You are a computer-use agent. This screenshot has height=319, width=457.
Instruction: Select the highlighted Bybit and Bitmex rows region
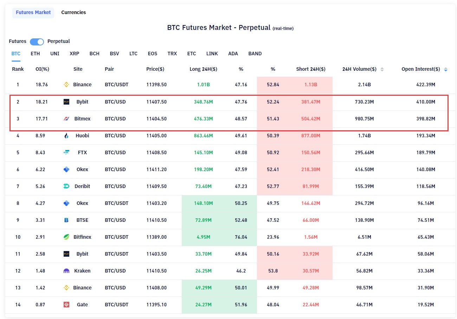[x=228, y=110]
